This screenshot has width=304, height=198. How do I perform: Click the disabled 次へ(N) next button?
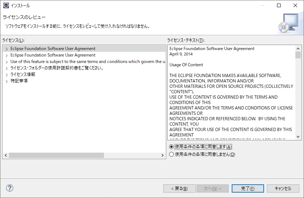tap(213, 189)
